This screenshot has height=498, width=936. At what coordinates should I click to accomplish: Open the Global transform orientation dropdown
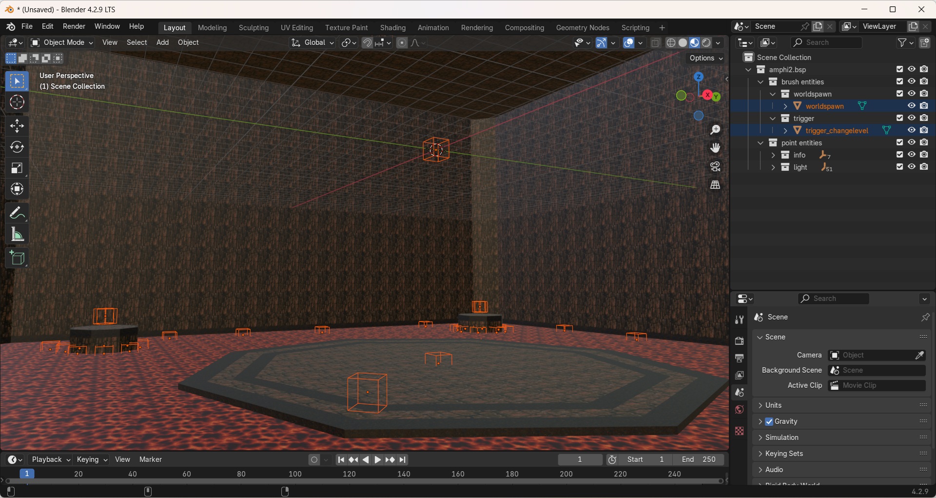click(x=312, y=43)
